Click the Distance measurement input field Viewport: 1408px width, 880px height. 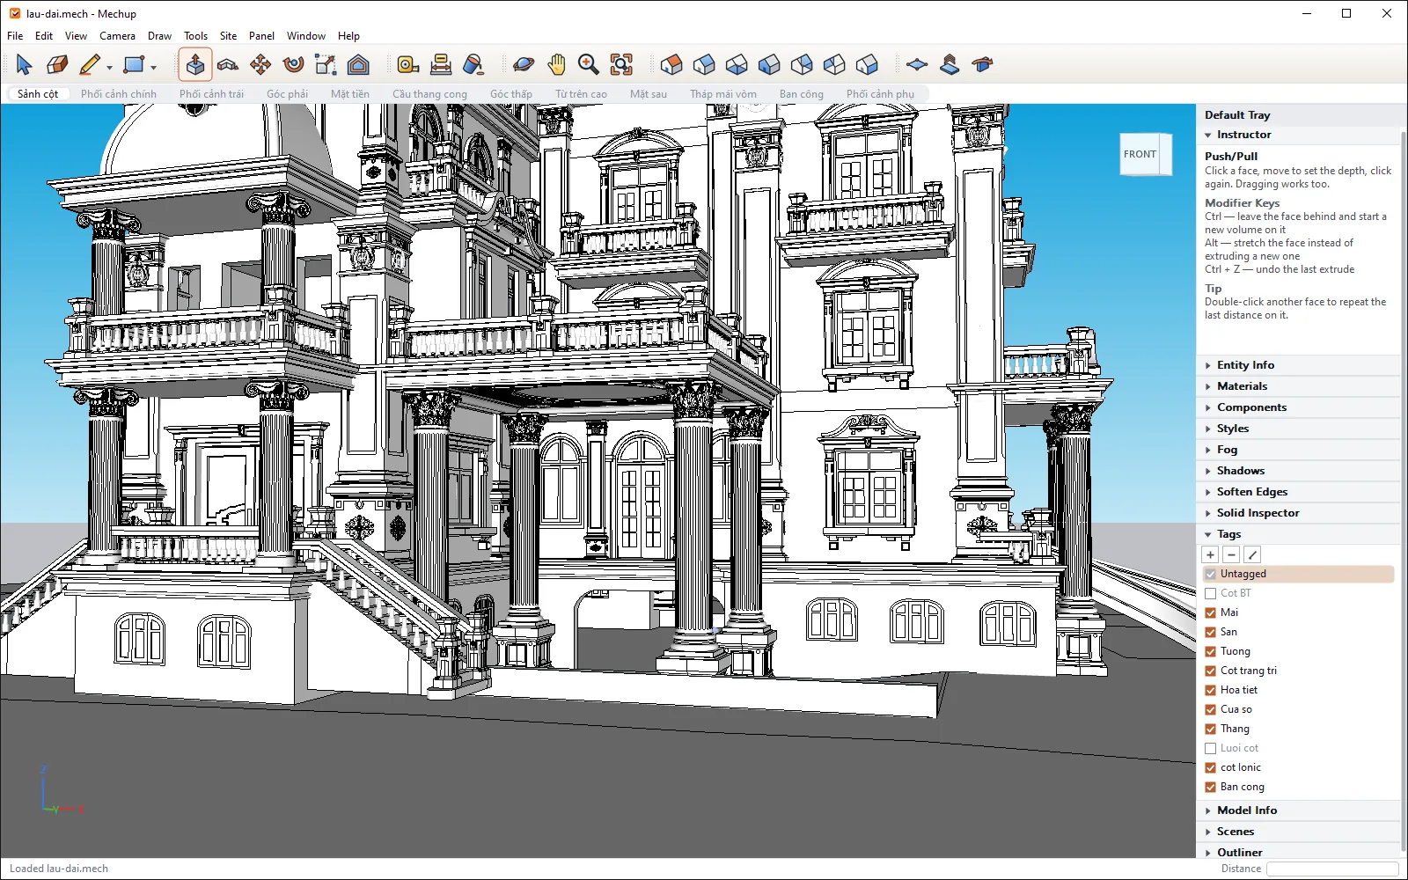click(1332, 869)
